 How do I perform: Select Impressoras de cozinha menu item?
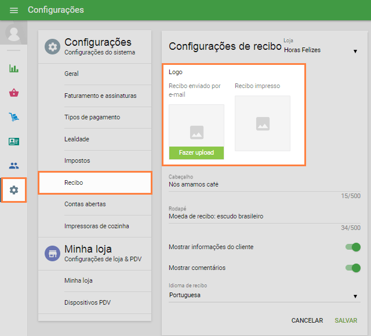[108, 226]
